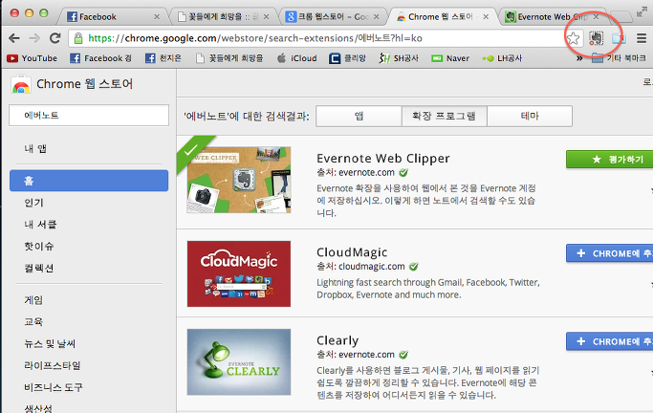The width and height of the screenshot is (653, 413).
Task: Browse the 교육 category
Action: [x=33, y=321]
